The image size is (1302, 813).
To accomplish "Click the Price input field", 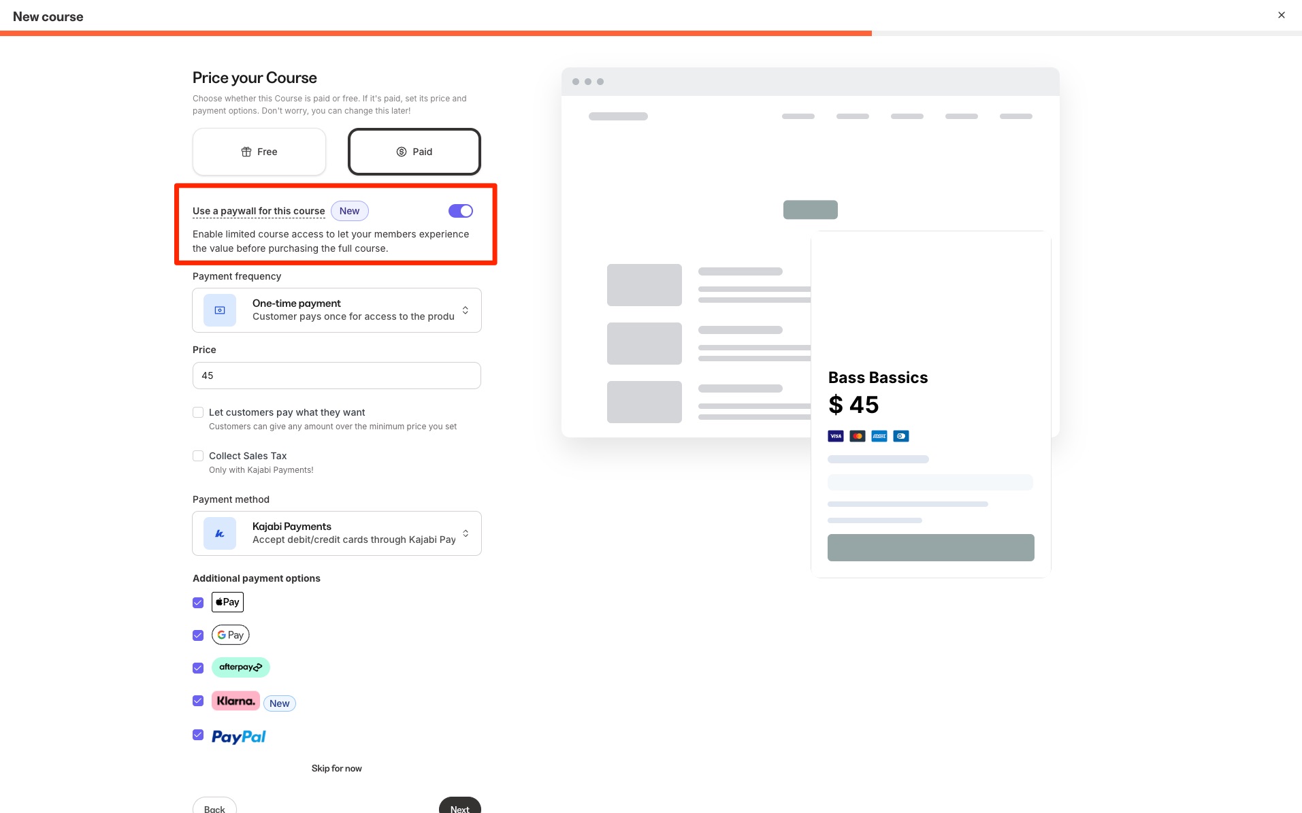I will tap(337, 376).
